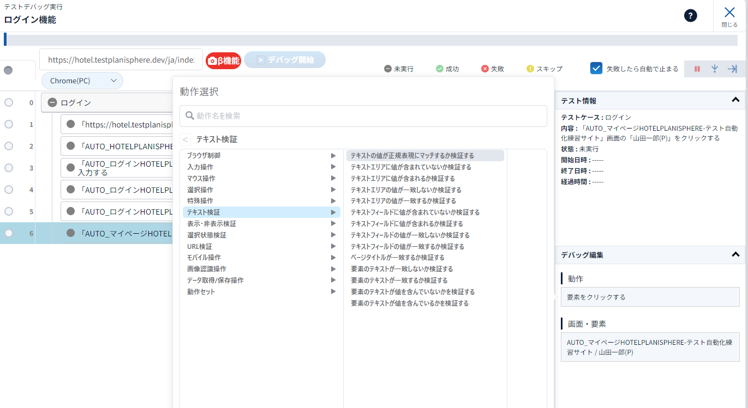Click the URL input field
The height and width of the screenshot is (408, 748).
121,60
